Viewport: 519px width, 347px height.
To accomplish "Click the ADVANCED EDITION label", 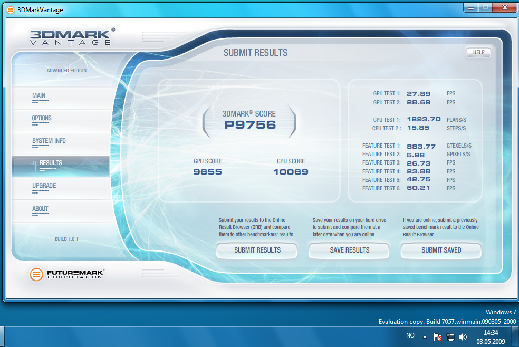I will coord(66,71).
